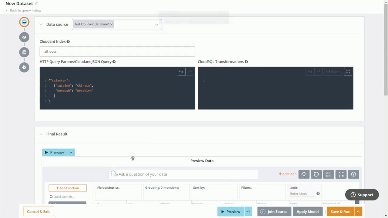This screenshot has height=218, width=388.
Task: Open the bar chart visualization icon
Action: [x=329, y=174]
